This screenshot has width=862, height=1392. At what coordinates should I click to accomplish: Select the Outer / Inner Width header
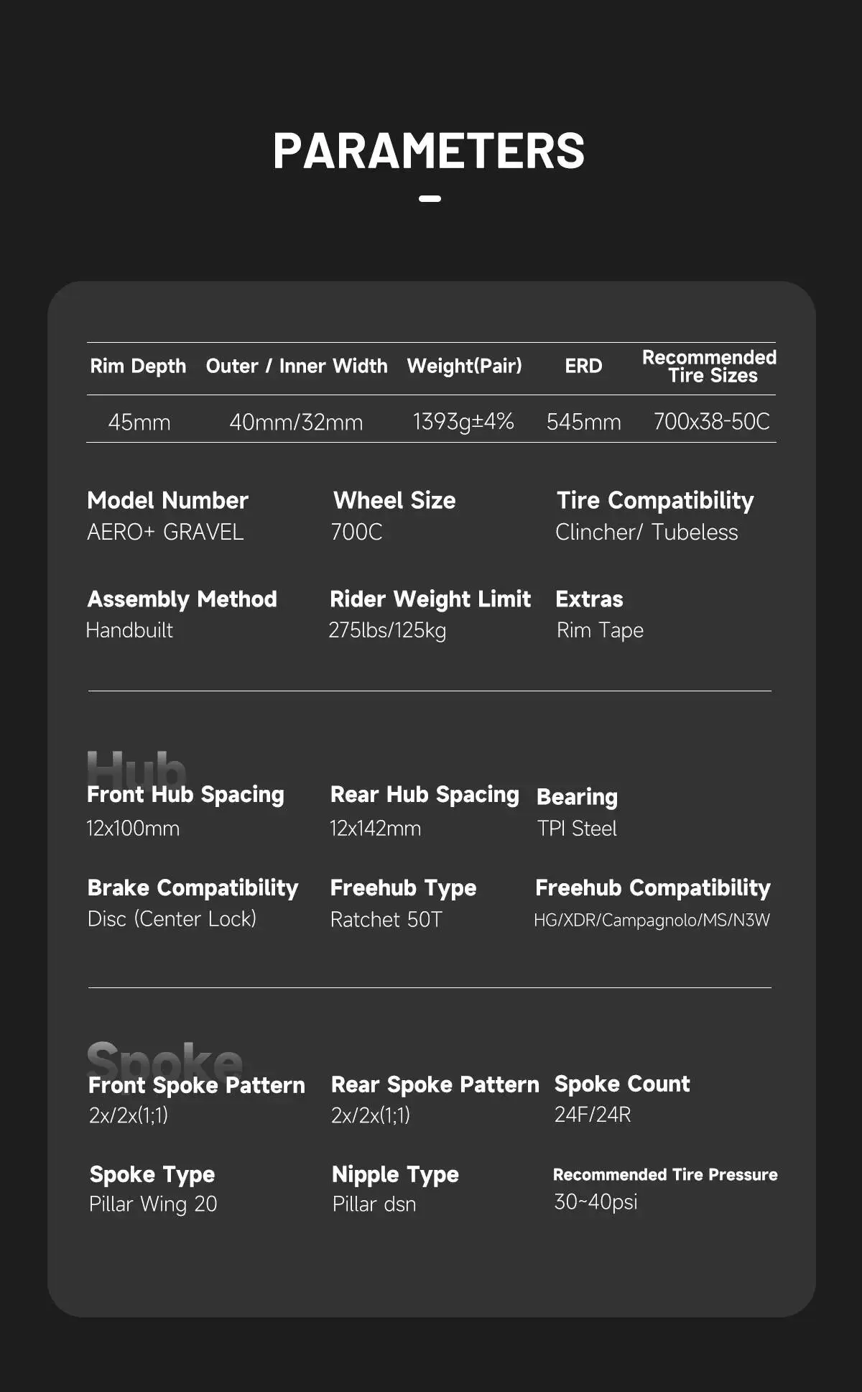pyautogui.click(x=297, y=367)
